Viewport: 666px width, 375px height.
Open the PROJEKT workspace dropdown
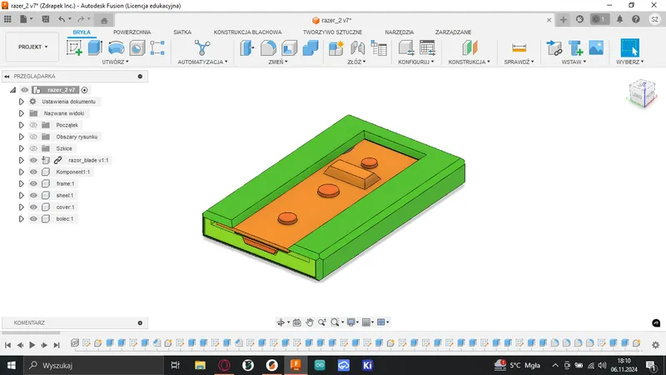33,47
